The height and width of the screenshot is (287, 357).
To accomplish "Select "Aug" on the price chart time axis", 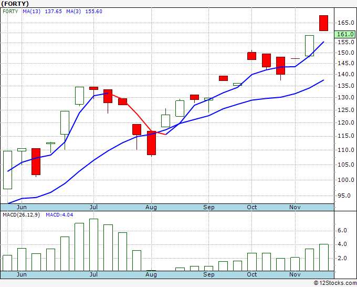I will 151,208.
